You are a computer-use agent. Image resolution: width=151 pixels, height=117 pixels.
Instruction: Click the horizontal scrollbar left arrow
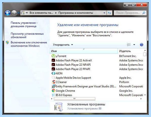(52, 99)
